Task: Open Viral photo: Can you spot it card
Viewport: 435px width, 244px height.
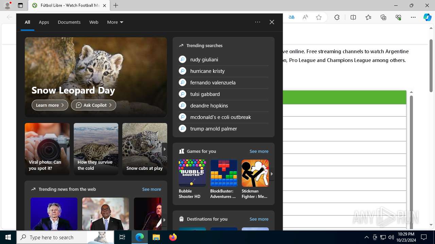Action: [x=47, y=149]
